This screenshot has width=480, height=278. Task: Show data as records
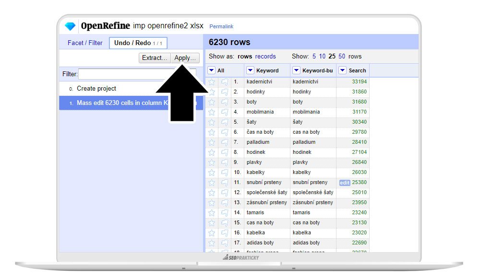coord(265,56)
